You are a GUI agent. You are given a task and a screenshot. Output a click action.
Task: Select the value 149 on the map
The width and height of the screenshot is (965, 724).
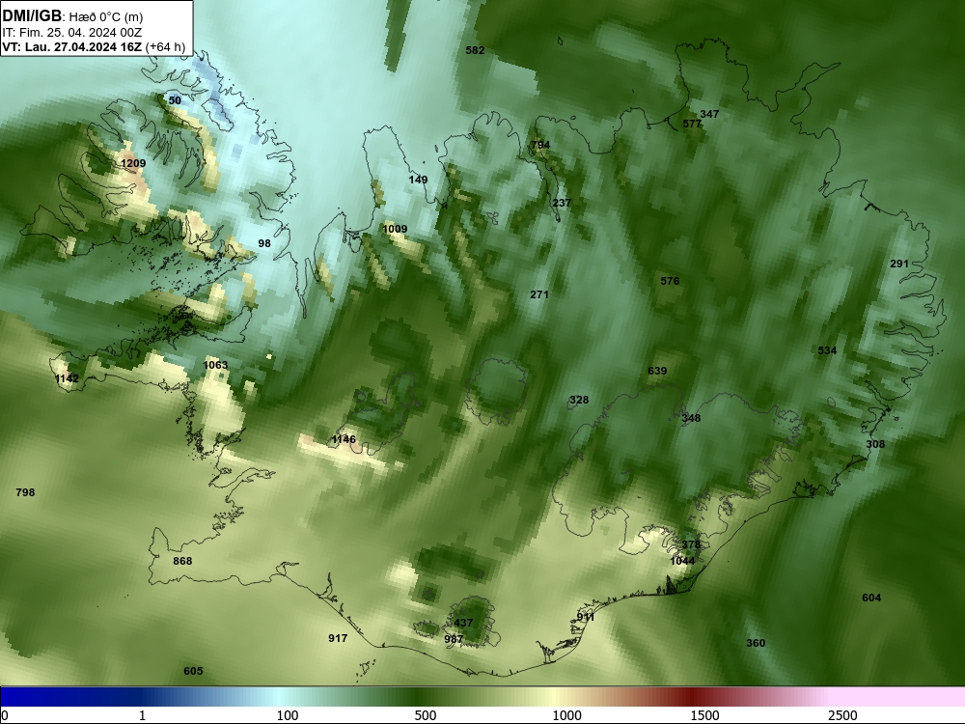(418, 180)
